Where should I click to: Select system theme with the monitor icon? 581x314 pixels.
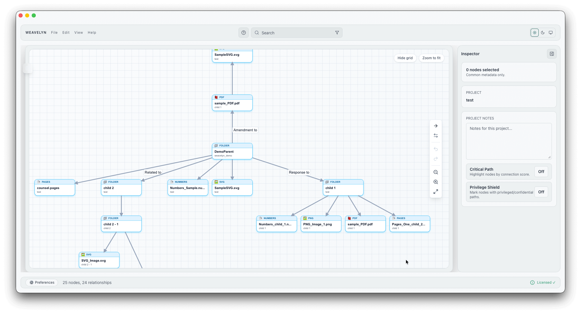pos(551,32)
